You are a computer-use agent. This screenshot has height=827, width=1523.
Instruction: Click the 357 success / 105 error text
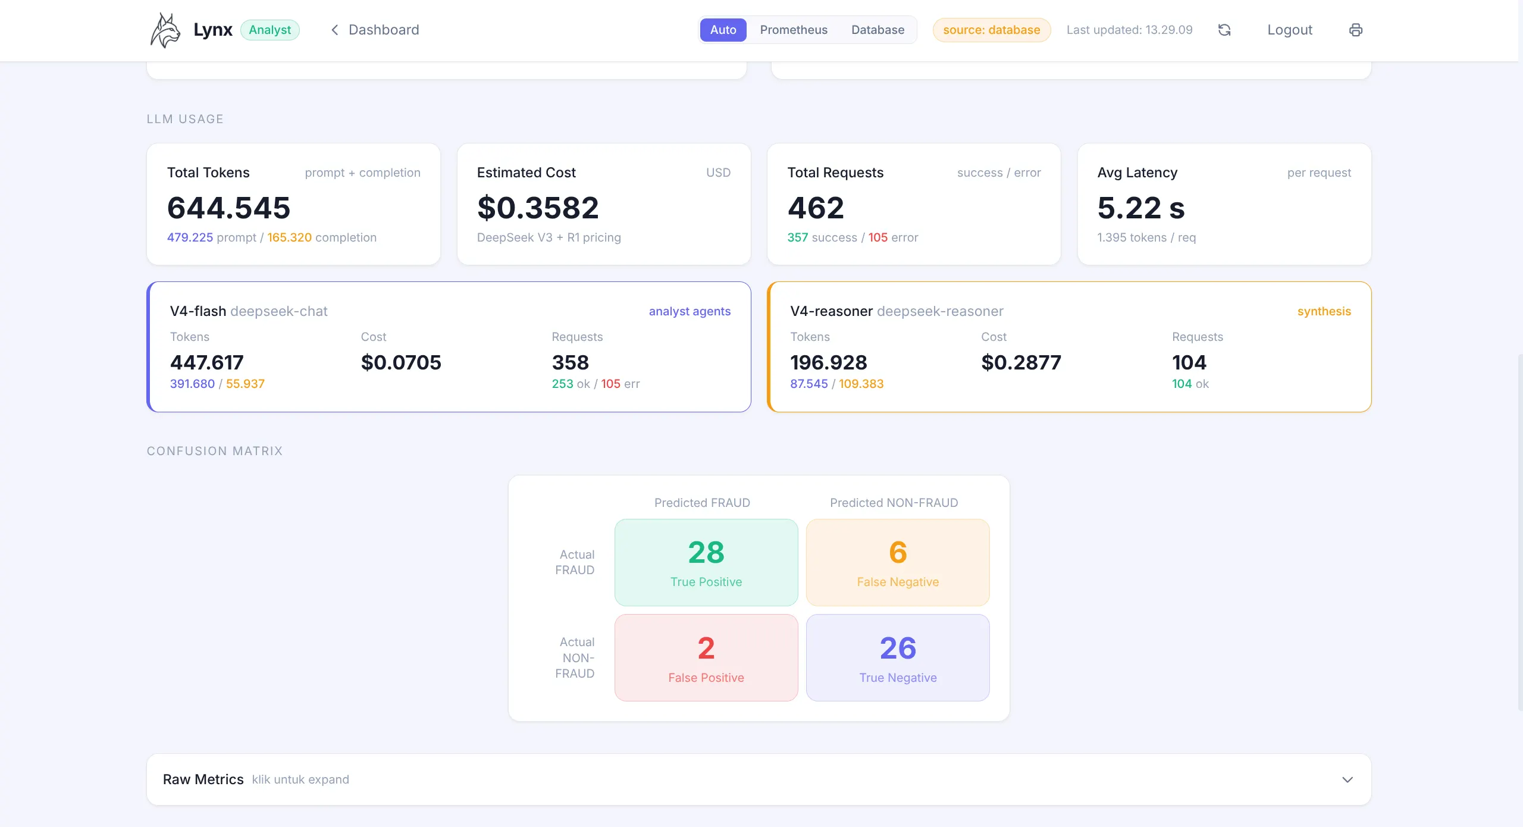click(853, 237)
